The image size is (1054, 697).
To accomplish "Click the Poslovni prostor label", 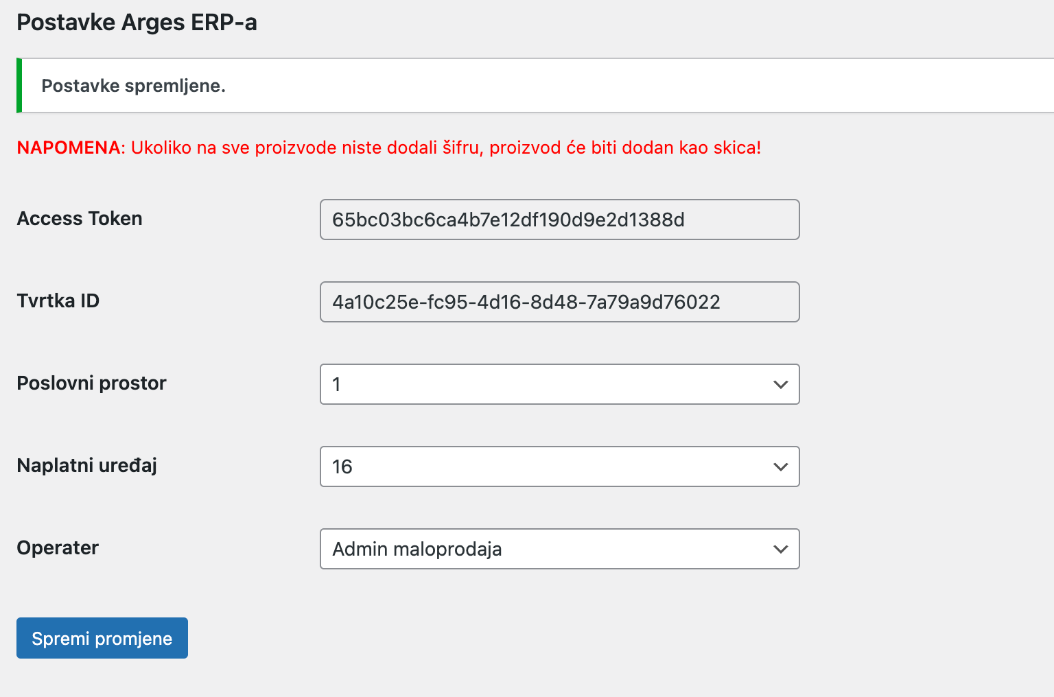I will [91, 383].
